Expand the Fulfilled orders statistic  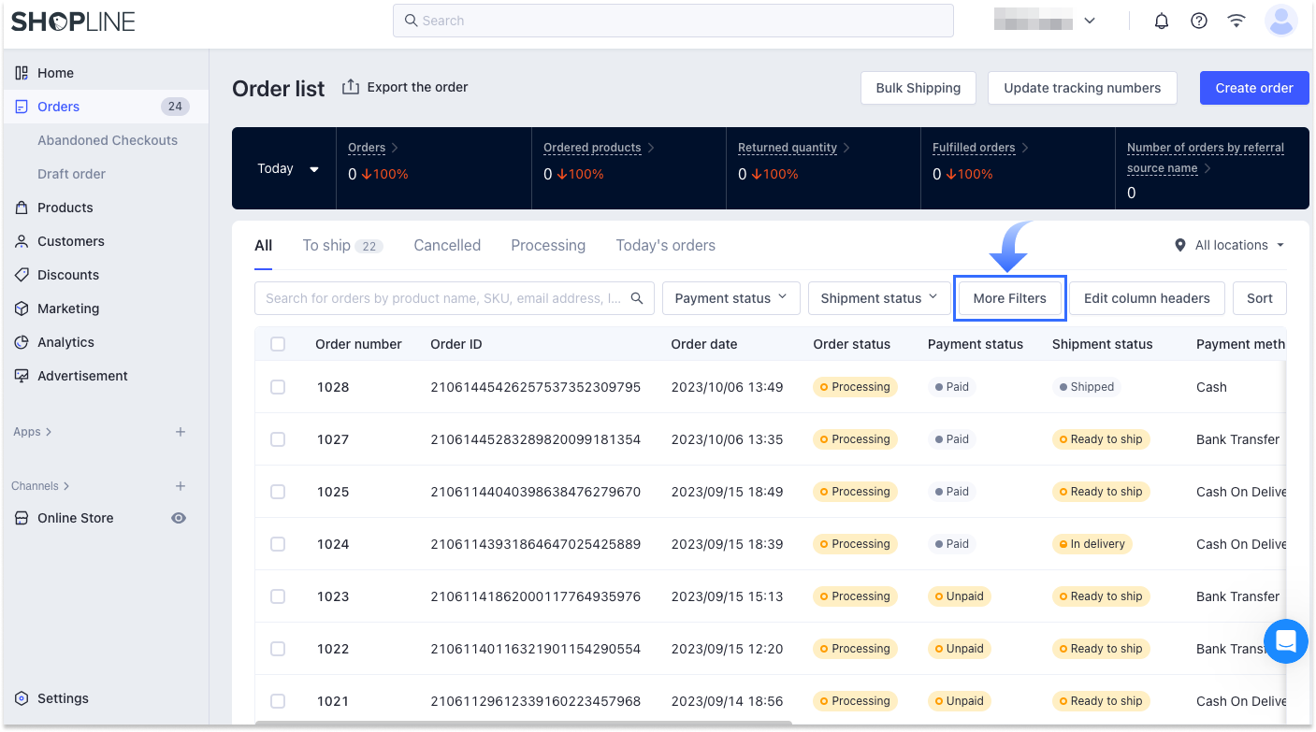point(1024,148)
